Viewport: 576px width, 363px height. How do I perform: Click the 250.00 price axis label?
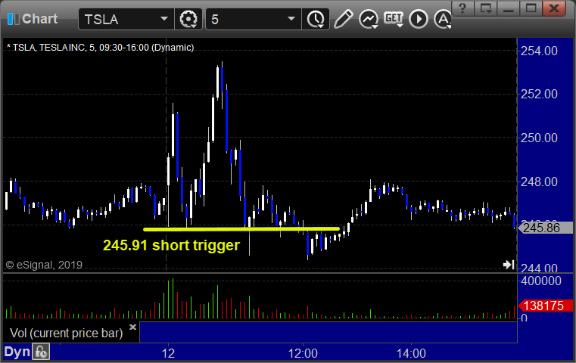coord(539,138)
